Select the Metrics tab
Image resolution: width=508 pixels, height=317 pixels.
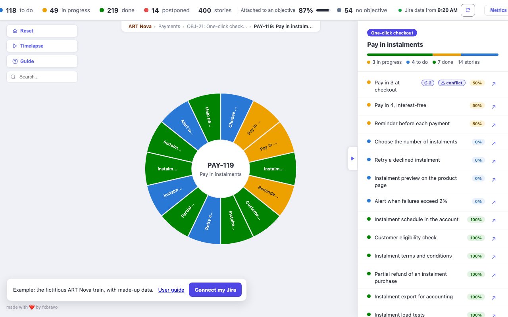498,10
